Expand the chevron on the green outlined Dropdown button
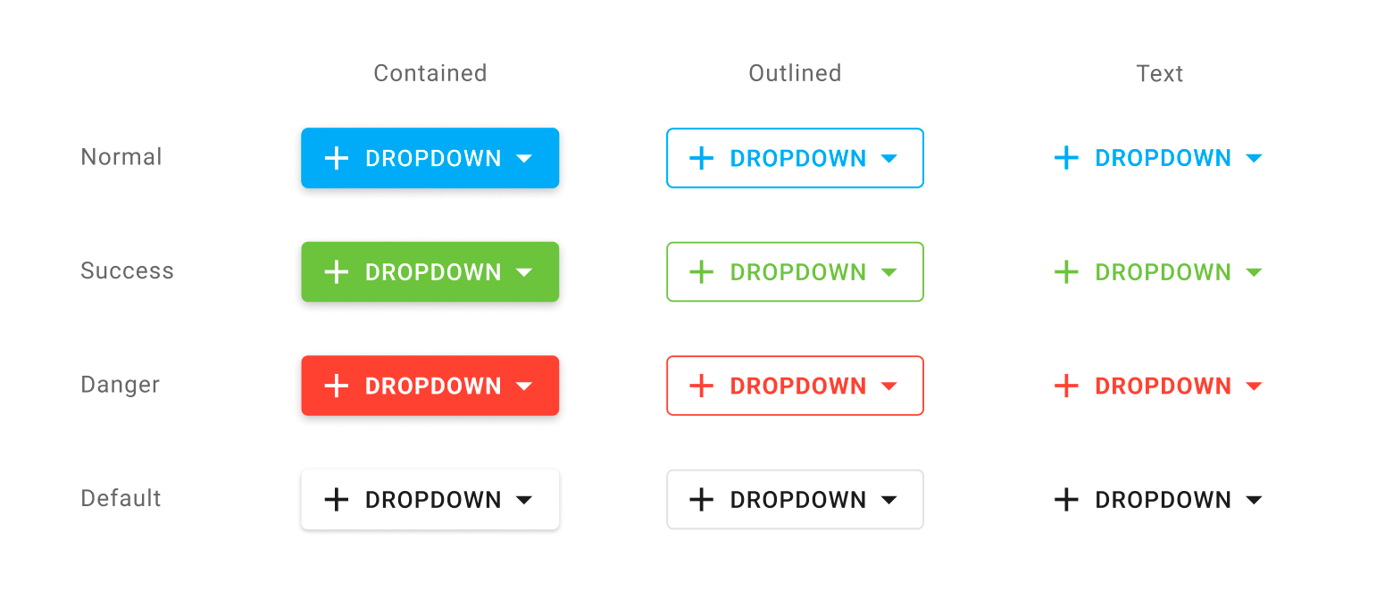This screenshot has height=607, width=1393. tap(889, 271)
